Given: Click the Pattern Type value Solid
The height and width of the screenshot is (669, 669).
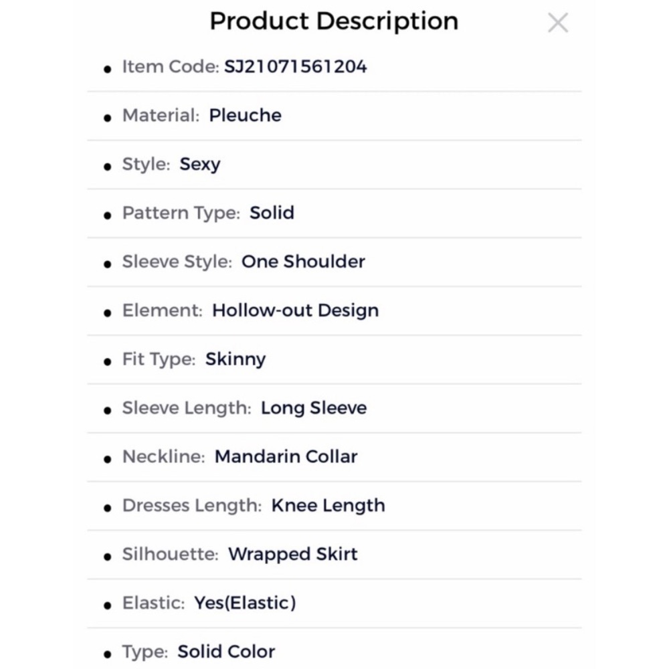Looking at the screenshot, I should point(272,213).
